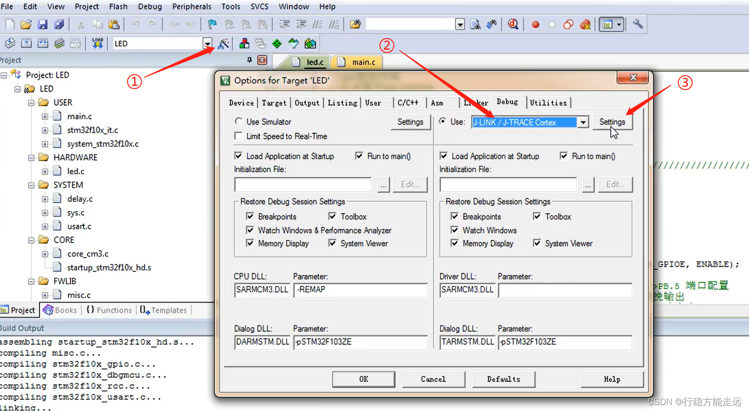Toggle Watch Windows & Performance Analyzer checkbox

coord(250,230)
